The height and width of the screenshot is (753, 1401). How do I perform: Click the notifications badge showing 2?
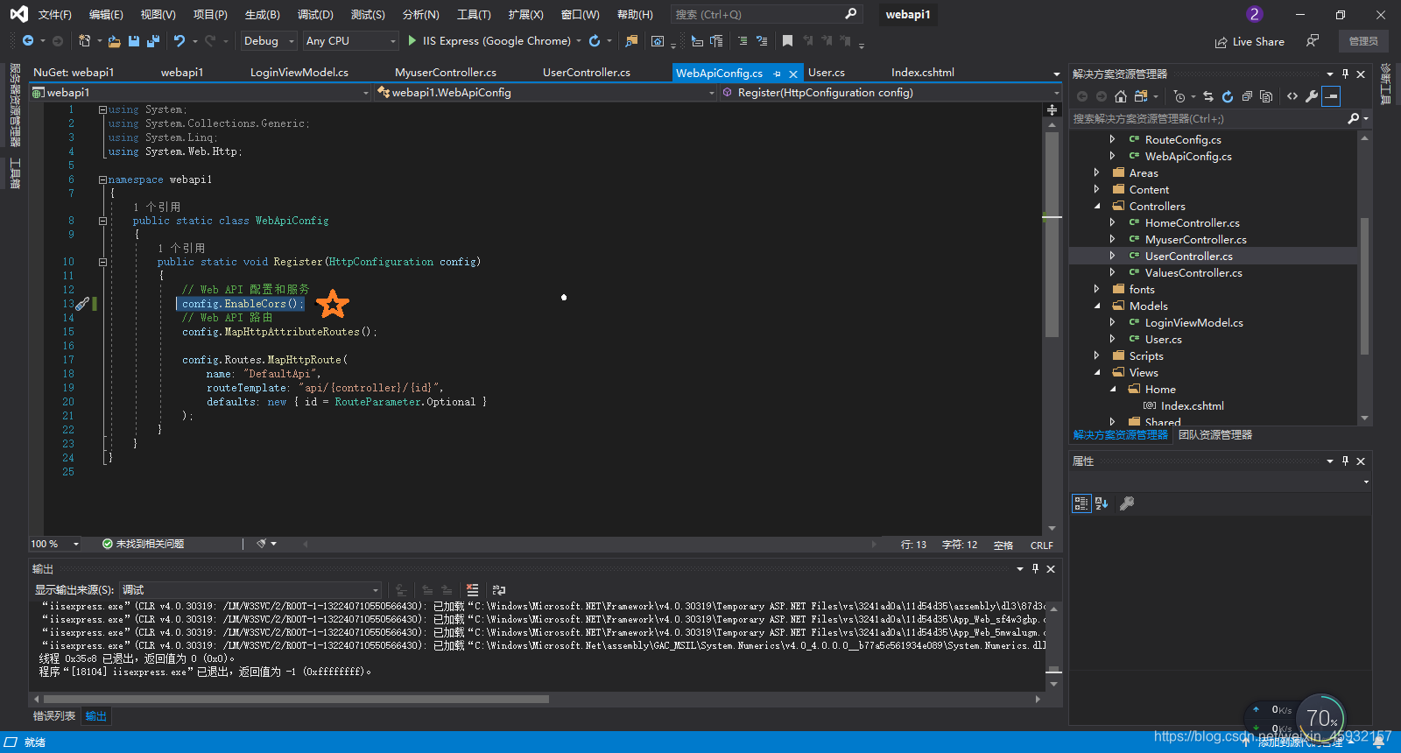click(1255, 14)
